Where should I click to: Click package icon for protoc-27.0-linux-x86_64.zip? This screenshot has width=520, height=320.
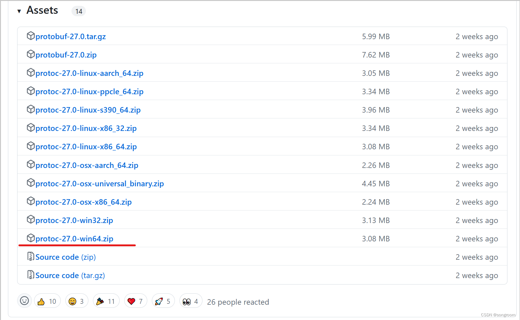pos(31,146)
